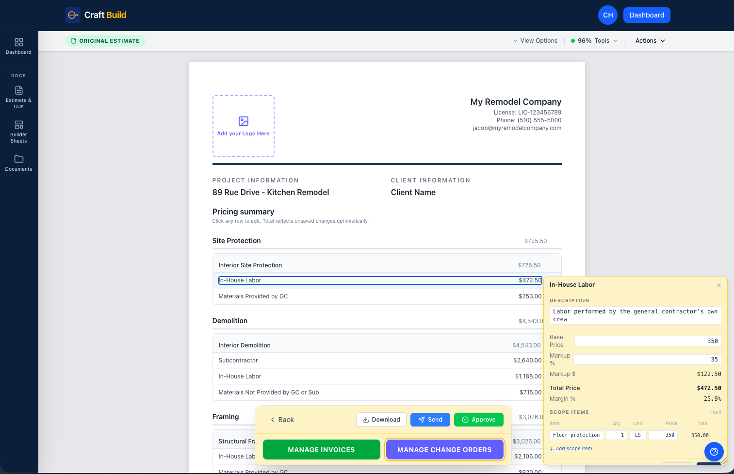This screenshot has height=474, width=734.
Task: Open the help chat bubble icon
Action: (714, 452)
